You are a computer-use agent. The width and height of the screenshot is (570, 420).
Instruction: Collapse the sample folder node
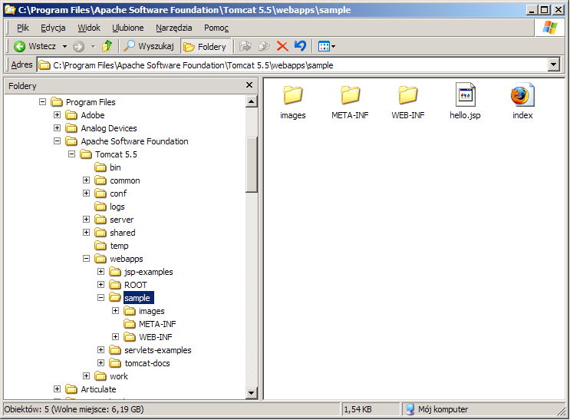100,298
